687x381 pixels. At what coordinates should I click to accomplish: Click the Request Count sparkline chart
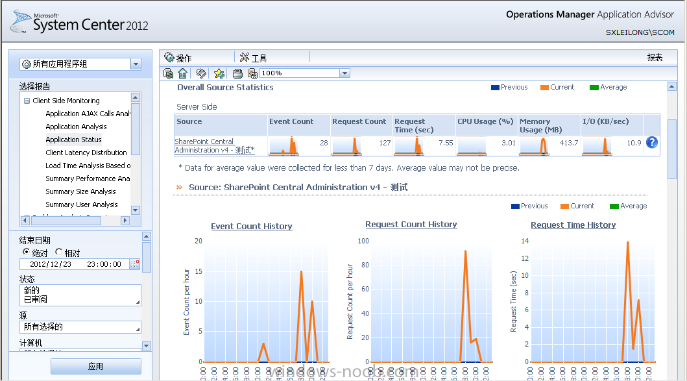[346, 146]
